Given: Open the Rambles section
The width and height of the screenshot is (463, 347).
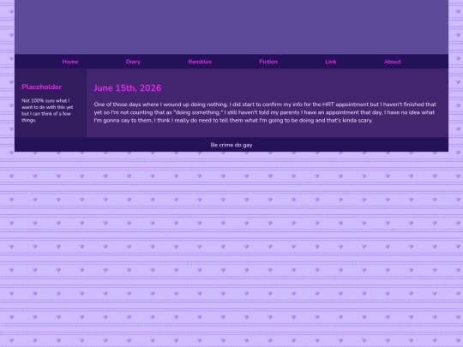Looking at the screenshot, I should [200, 62].
